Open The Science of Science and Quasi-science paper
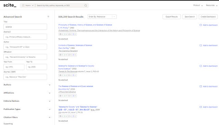The height and width of the screenshot is (125, 219). pos(76,86)
